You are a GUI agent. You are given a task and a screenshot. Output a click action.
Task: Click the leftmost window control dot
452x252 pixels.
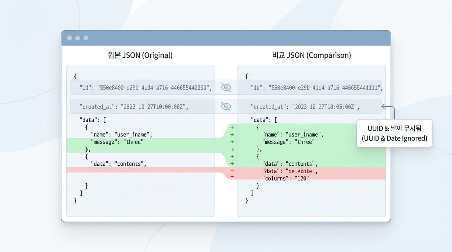point(69,38)
